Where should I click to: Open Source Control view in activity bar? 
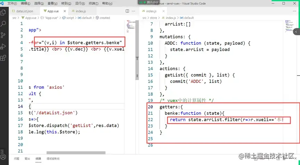click(3, 35)
